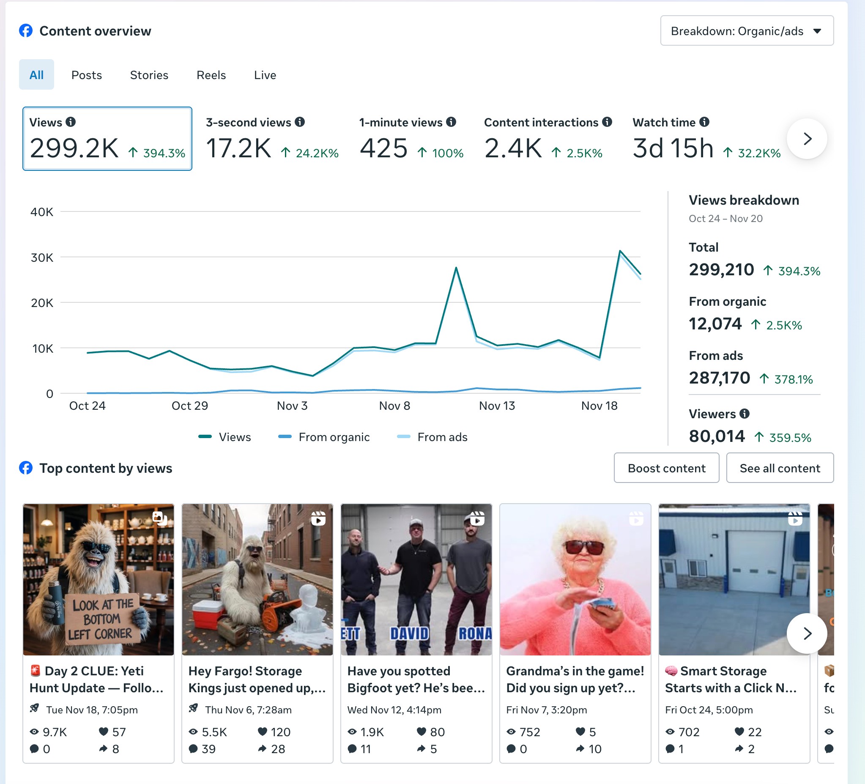Show more metrics with the right arrow
Screen dimensions: 865x784
(807, 139)
